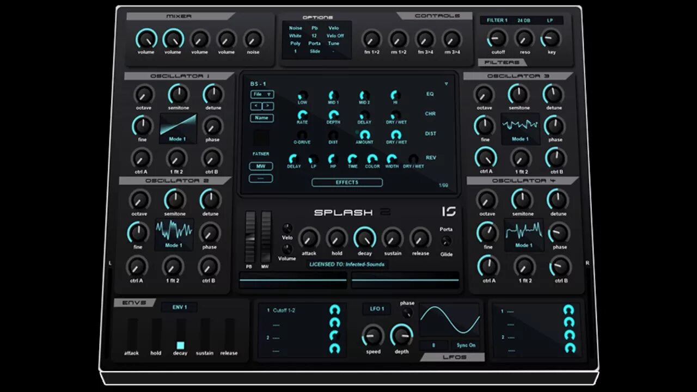The width and height of the screenshot is (697, 392).
Task: Click the Mixer noise knob
Action: [253, 39]
